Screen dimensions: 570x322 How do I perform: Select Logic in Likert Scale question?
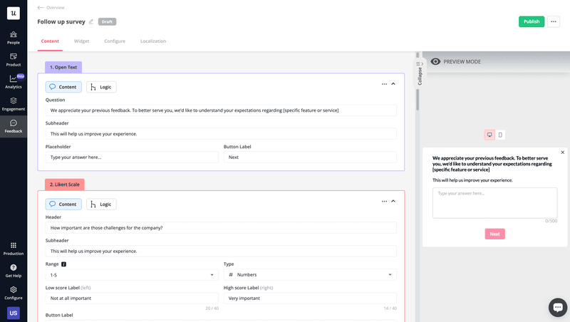coord(101,204)
